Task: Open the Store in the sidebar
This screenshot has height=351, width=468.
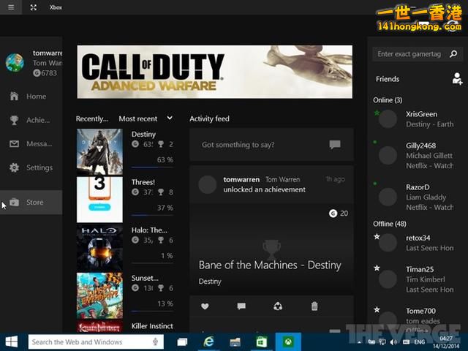Action: (31, 202)
